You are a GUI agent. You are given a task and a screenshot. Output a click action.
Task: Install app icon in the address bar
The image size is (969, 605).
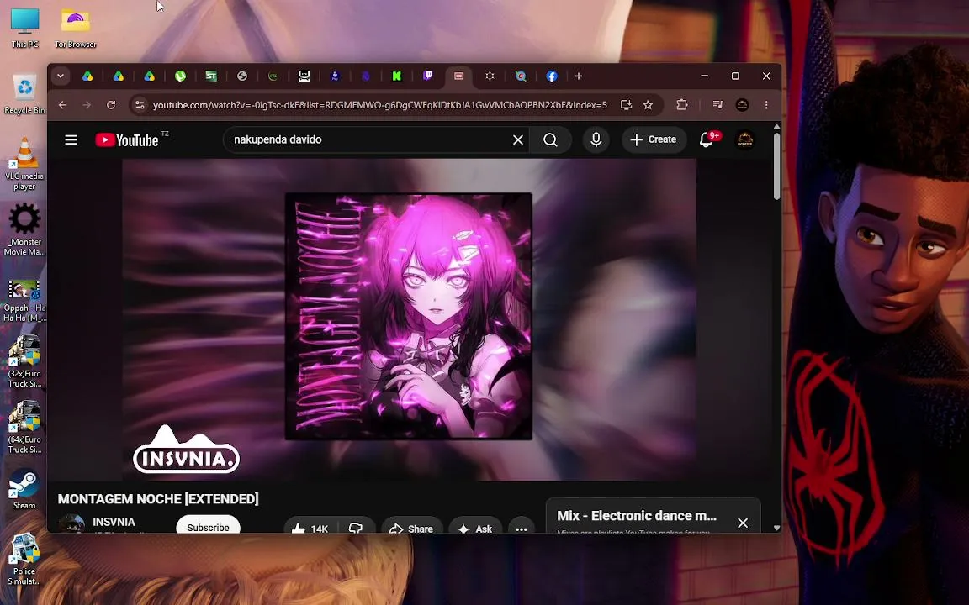pyautogui.click(x=626, y=105)
